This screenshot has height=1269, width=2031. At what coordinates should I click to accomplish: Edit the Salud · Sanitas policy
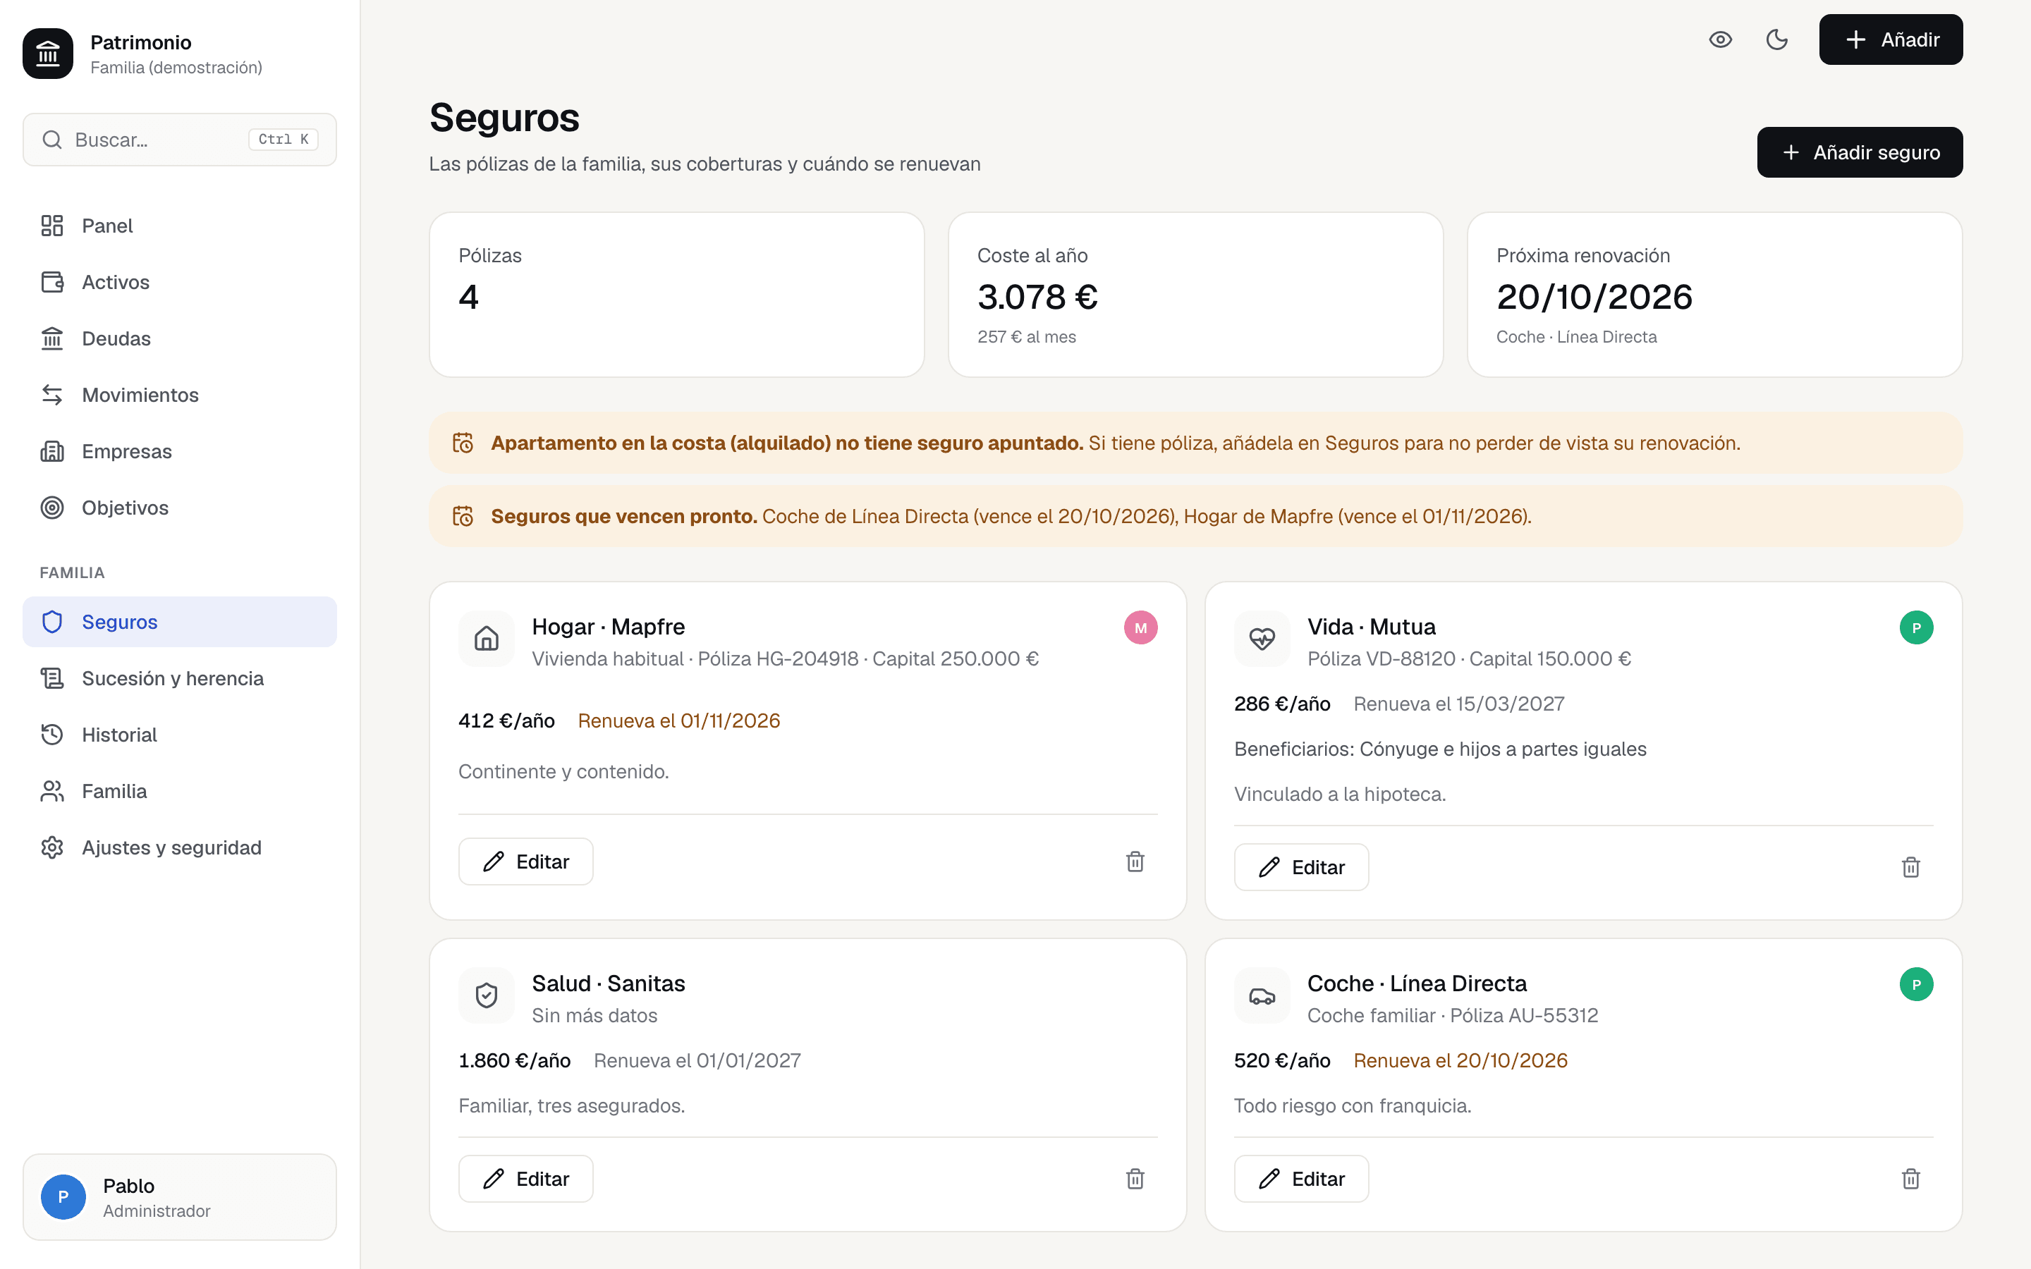tap(525, 1179)
